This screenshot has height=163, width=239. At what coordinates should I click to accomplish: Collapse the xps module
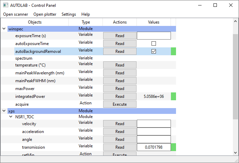pos(4,111)
